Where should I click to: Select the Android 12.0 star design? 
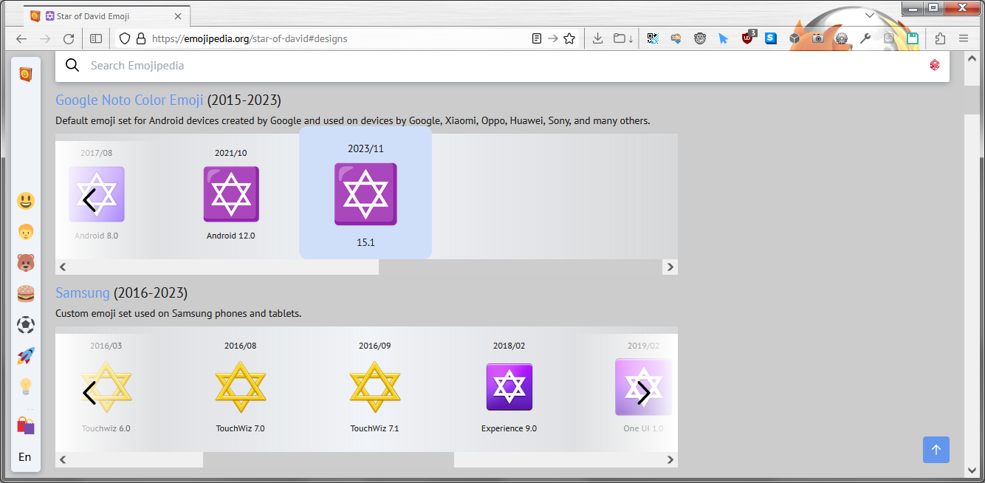click(x=231, y=194)
